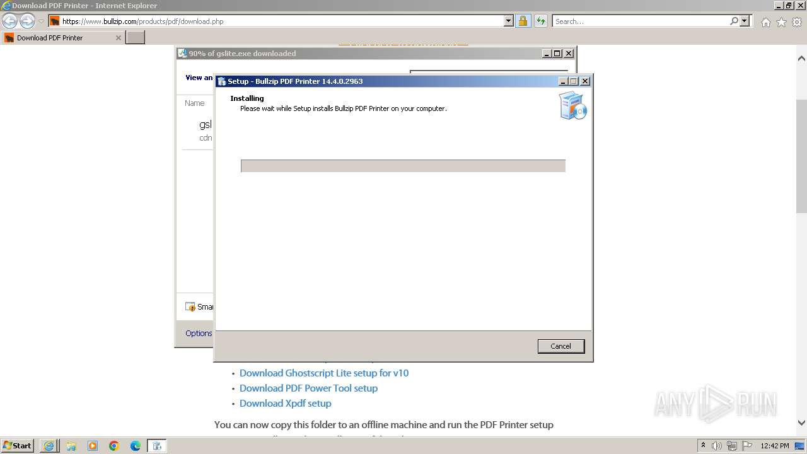Image resolution: width=807 pixels, height=454 pixels.
Task: Click the installation progress bar
Action: click(403, 166)
